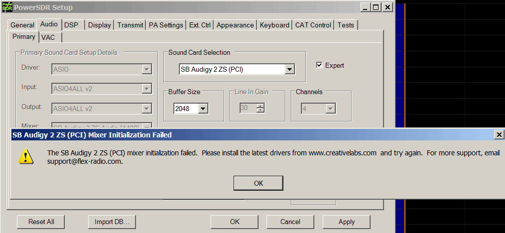This screenshot has height=233, width=505.
Task: Go to the CAT Control tab
Action: [x=313, y=25]
